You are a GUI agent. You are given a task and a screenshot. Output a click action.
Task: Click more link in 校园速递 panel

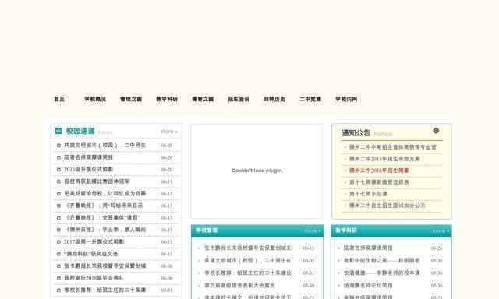[169, 132]
